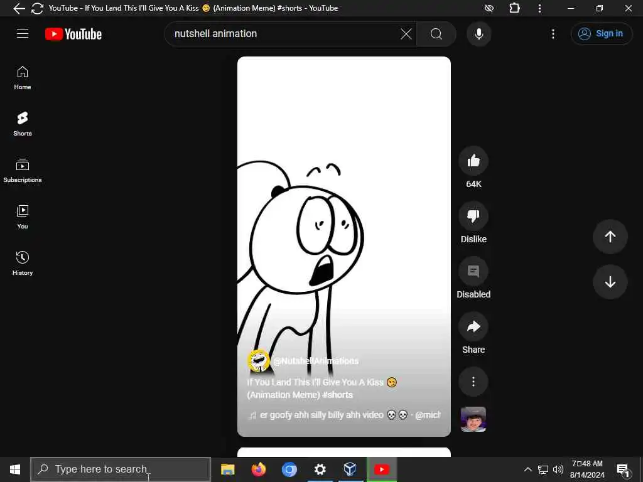Screen dimensions: 643x482
Task: Open the taskbar clock and date
Action: coord(587,469)
